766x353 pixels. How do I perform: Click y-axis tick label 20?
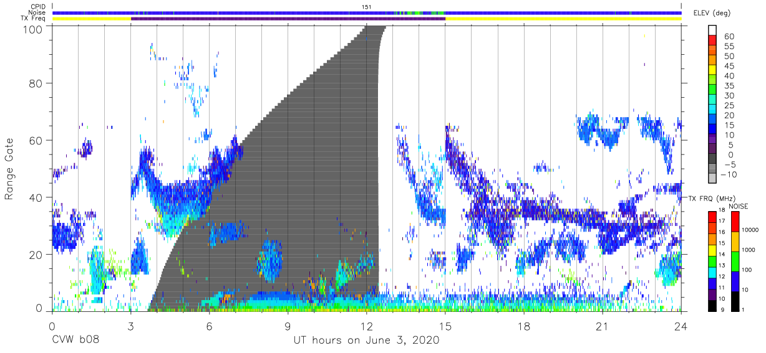click(x=35, y=255)
